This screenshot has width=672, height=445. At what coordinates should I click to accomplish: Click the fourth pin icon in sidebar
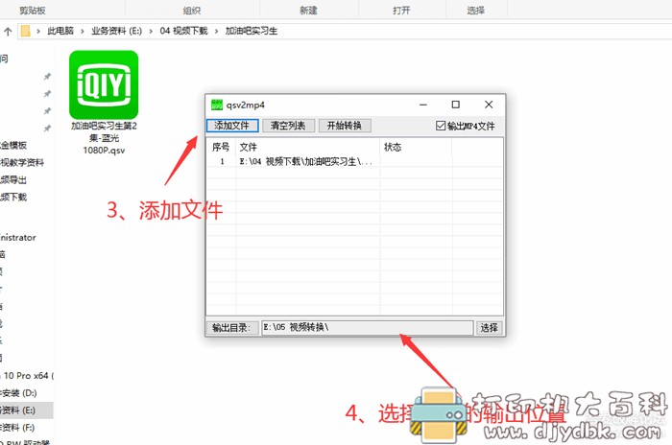(47, 129)
